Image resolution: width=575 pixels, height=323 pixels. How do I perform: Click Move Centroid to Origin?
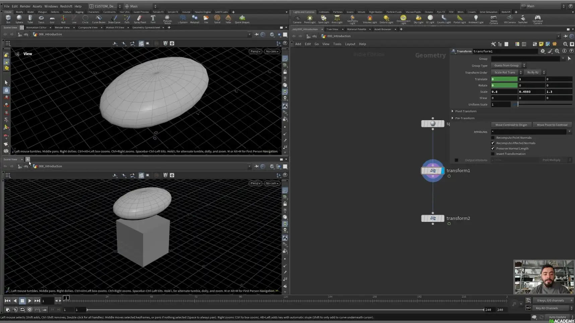[512, 125]
